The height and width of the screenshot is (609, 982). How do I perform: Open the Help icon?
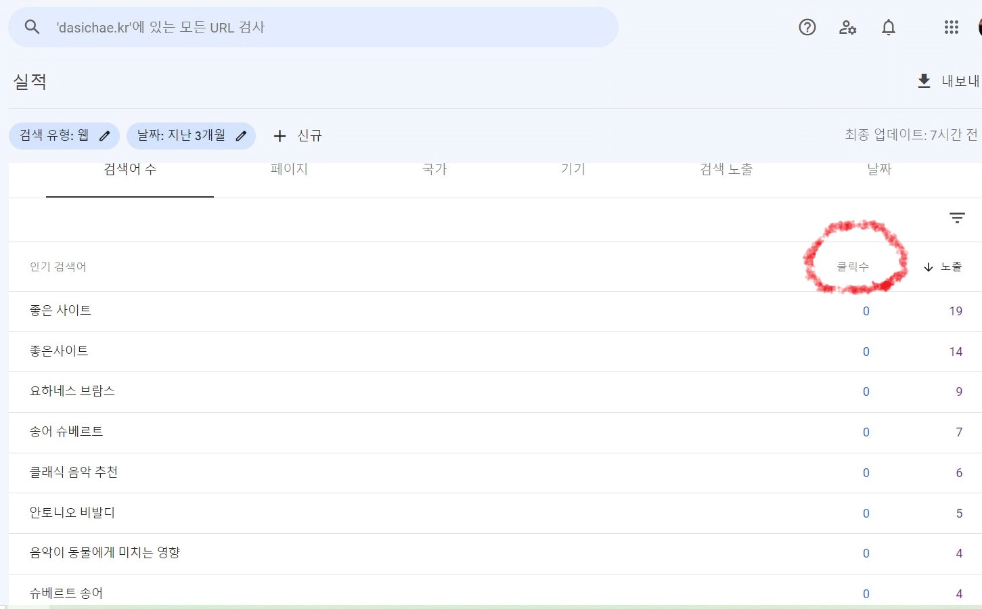click(x=807, y=27)
